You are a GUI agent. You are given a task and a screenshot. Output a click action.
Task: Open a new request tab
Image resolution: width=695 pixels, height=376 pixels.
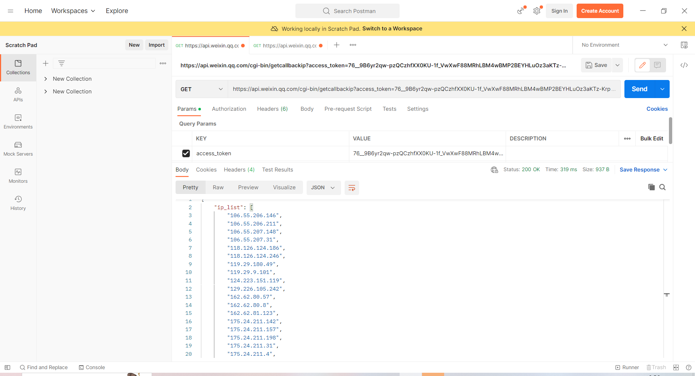click(337, 45)
